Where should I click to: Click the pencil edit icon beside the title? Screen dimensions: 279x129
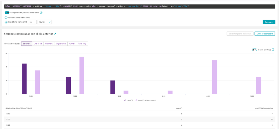pos(55,34)
